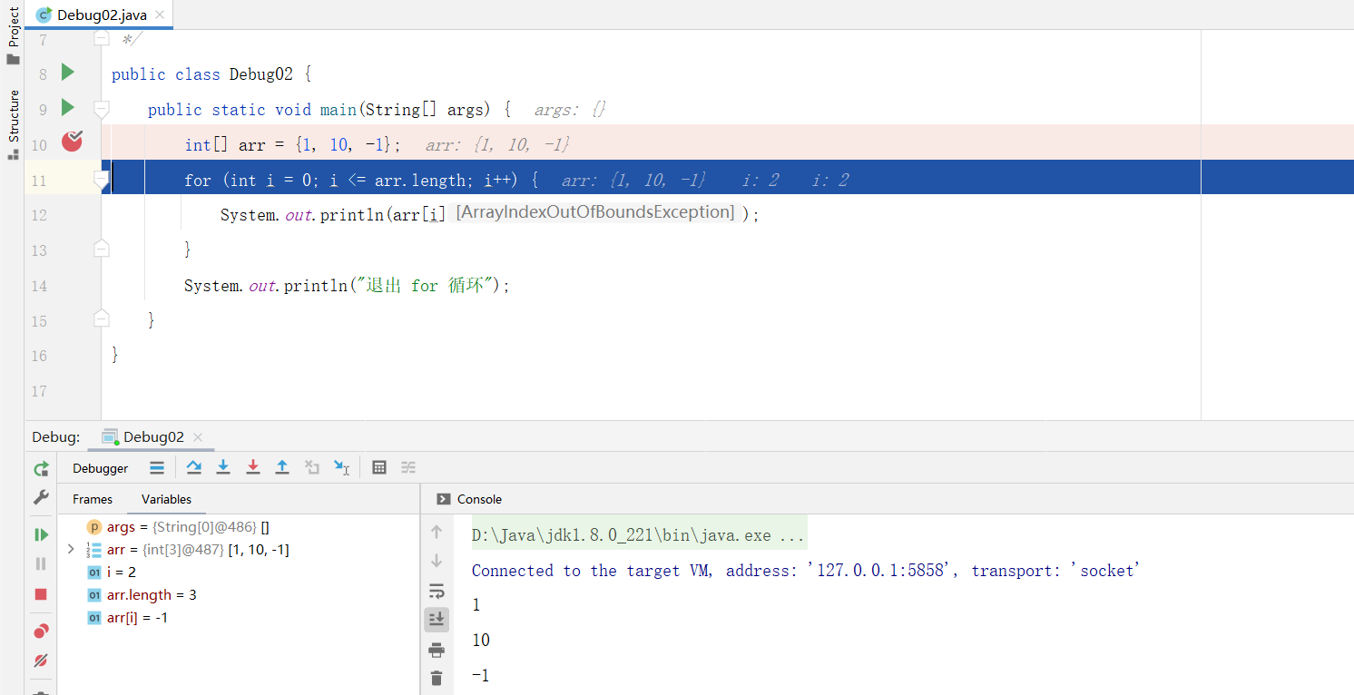Screen dimensions: 1354x695
Task: Click the Trace Current Stream Chain icon
Action: [408, 467]
